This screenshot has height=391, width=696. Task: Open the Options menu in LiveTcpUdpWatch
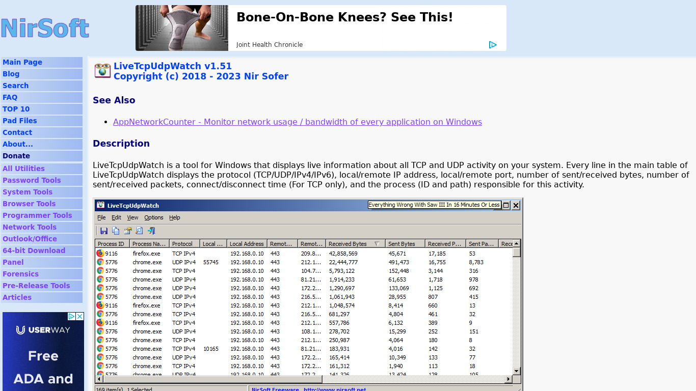(154, 217)
